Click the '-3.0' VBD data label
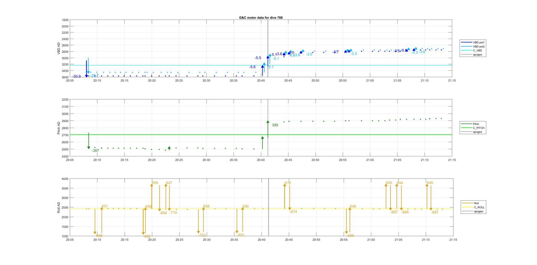537x265 pixels. pyautogui.click(x=309, y=54)
